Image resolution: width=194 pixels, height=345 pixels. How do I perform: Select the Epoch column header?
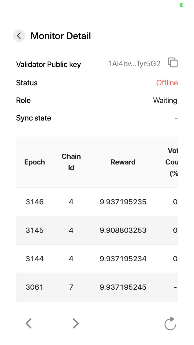point(35,162)
